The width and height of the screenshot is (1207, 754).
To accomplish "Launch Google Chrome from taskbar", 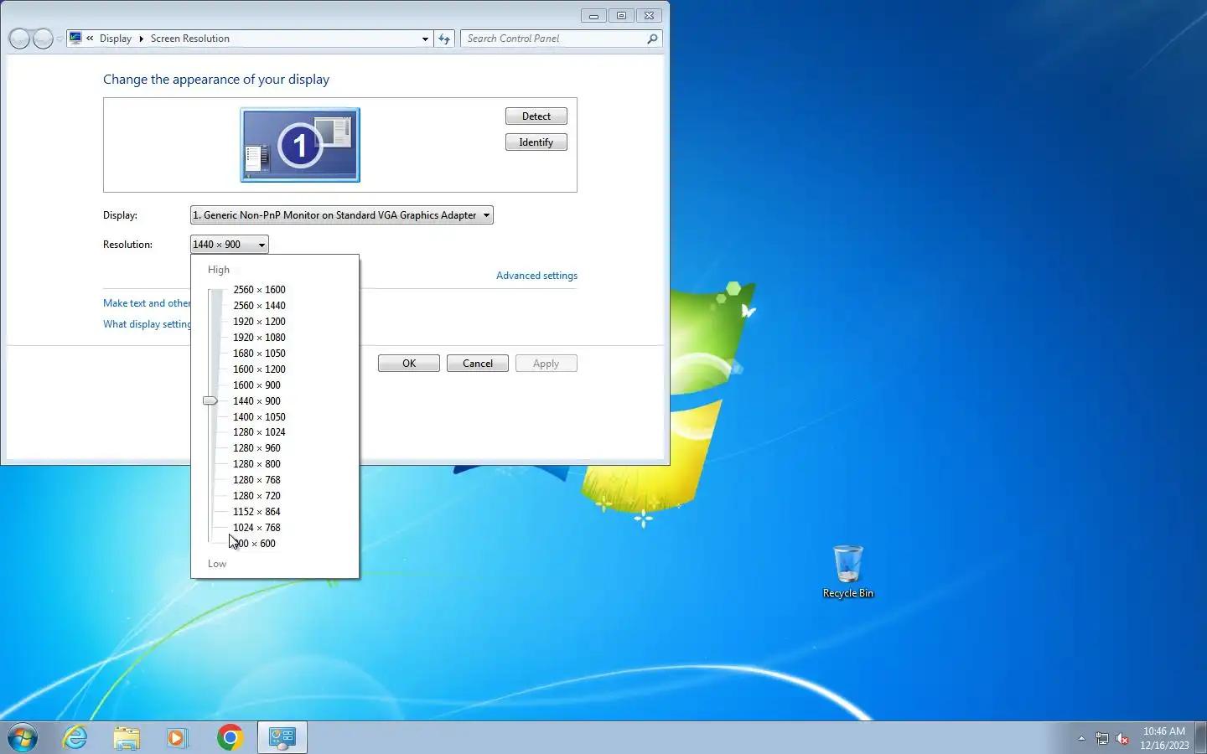I will click(230, 737).
